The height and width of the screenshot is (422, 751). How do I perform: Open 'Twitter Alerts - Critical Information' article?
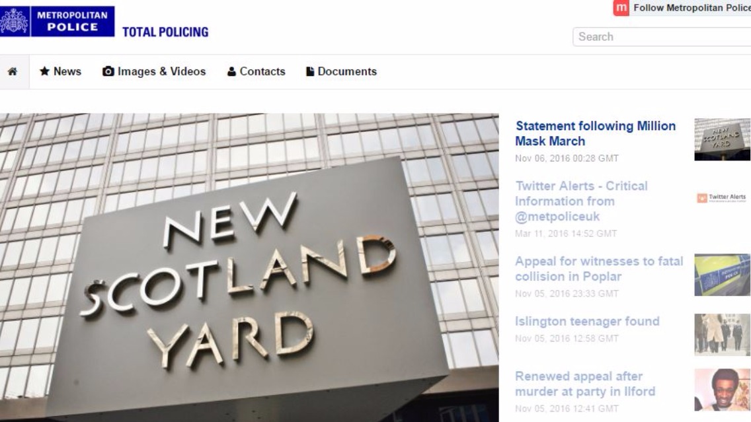coord(582,201)
